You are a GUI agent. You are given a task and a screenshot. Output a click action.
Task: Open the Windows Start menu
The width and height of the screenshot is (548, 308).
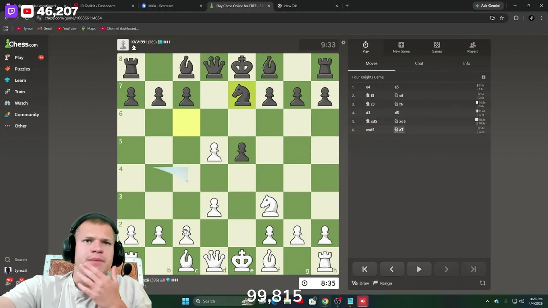(185, 301)
